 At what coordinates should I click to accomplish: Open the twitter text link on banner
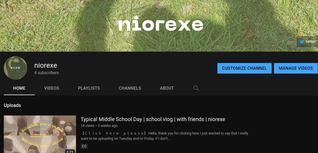click(x=311, y=42)
